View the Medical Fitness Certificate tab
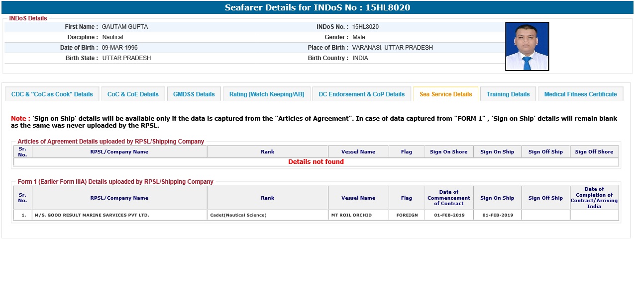This screenshot has height=297, width=635. point(580,94)
